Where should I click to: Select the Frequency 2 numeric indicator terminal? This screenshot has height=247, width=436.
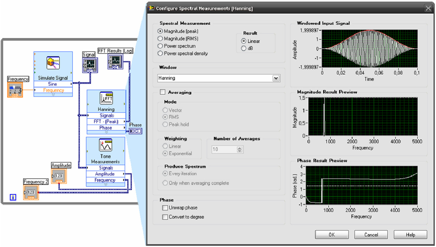pos(31,192)
